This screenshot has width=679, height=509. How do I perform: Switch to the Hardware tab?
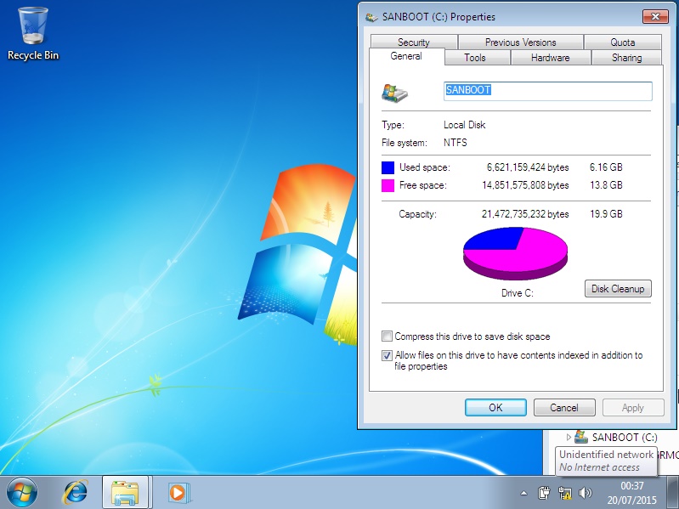click(551, 58)
